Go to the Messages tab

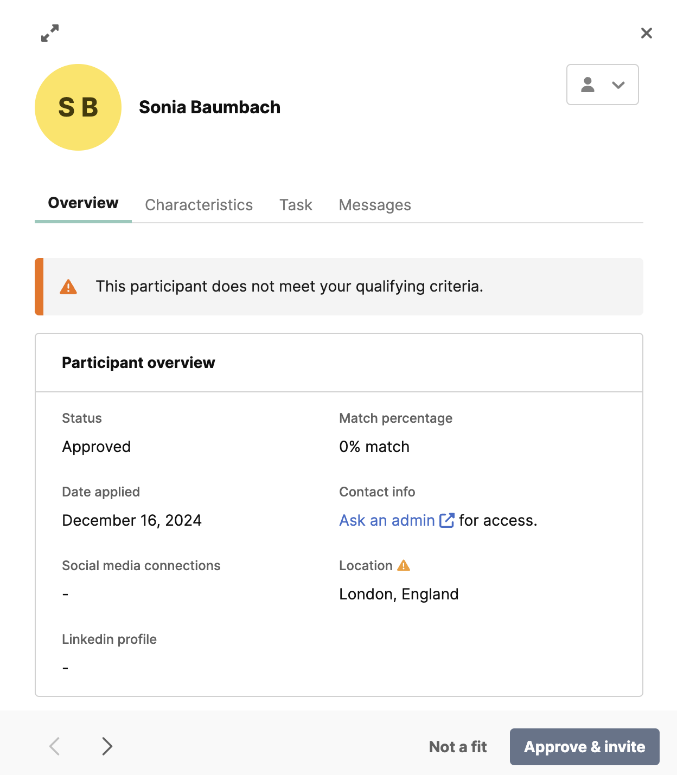(375, 205)
